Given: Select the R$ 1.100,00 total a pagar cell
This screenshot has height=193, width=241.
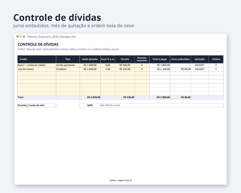Looking at the screenshot, I should coord(160,69).
